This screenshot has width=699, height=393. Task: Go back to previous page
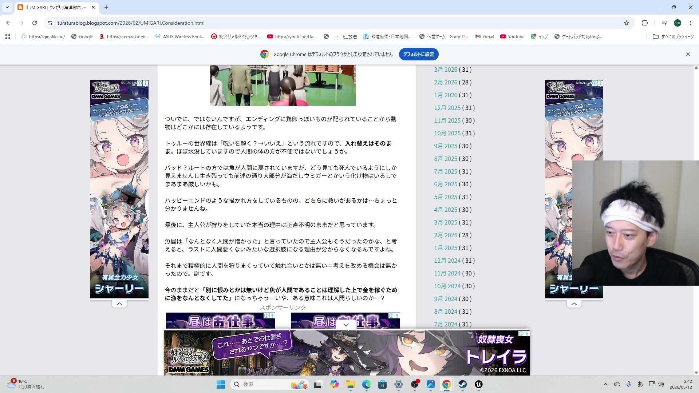[8, 23]
